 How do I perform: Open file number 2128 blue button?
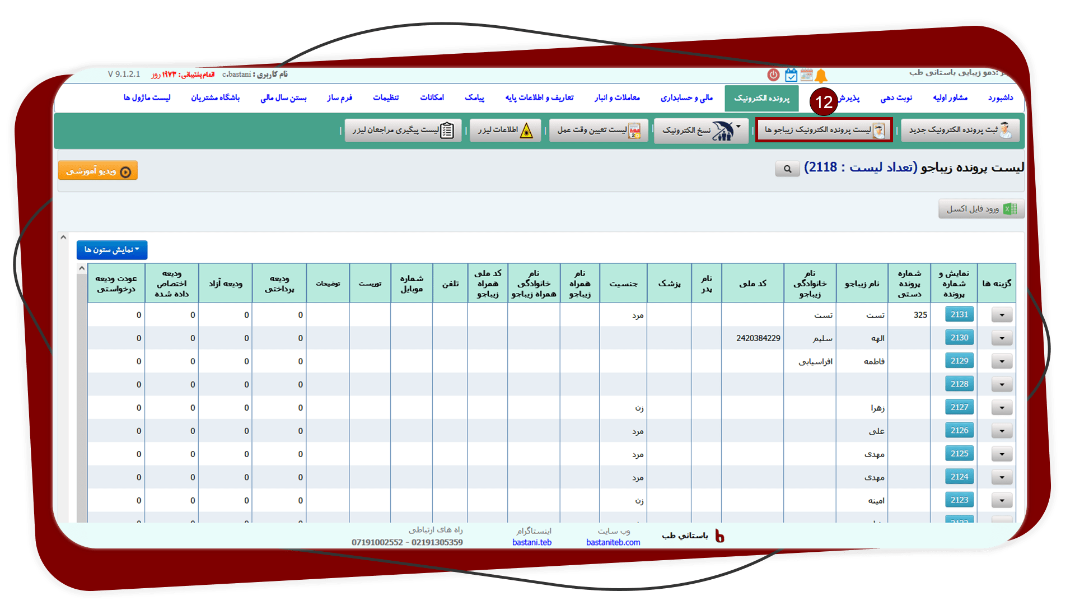tap(959, 384)
